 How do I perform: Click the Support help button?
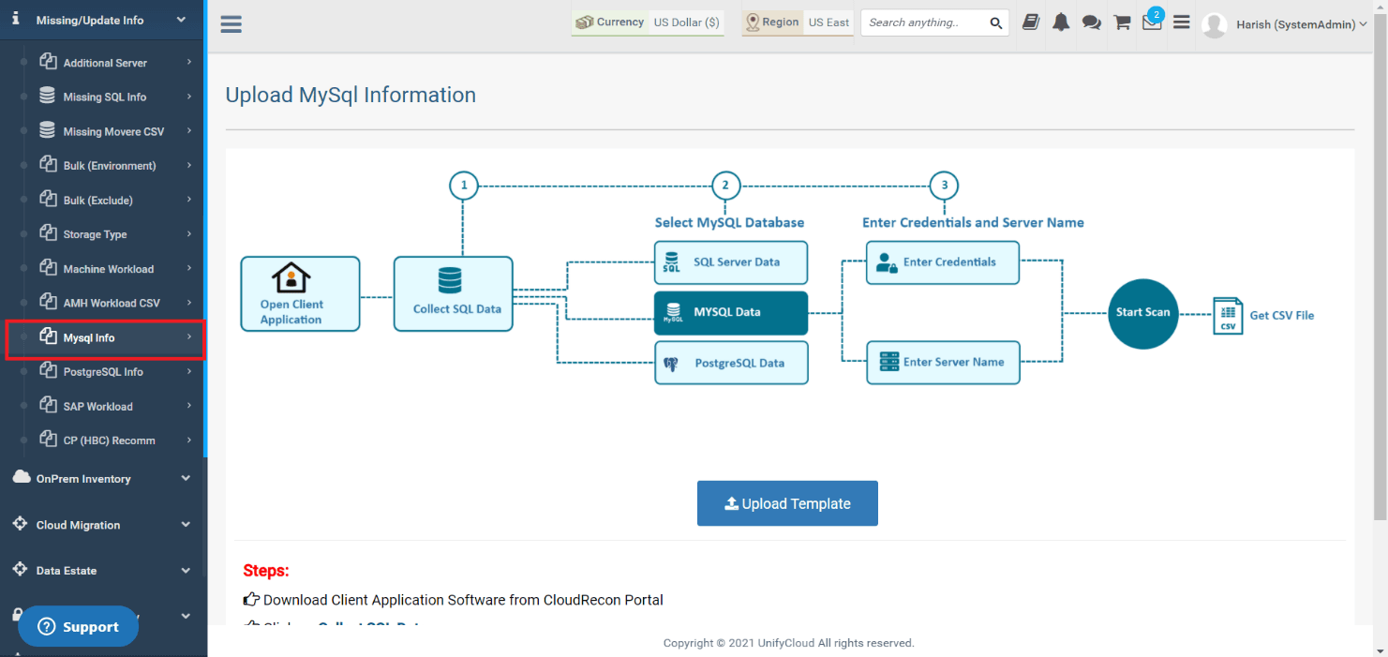pyautogui.click(x=79, y=627)
